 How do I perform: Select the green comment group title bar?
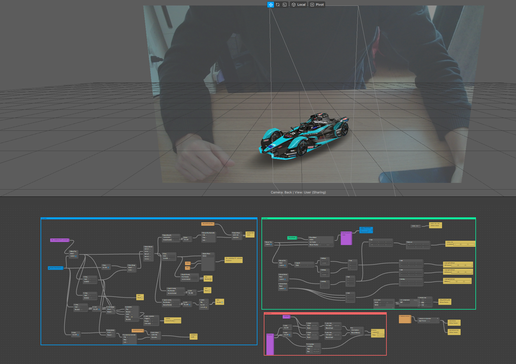369,218
